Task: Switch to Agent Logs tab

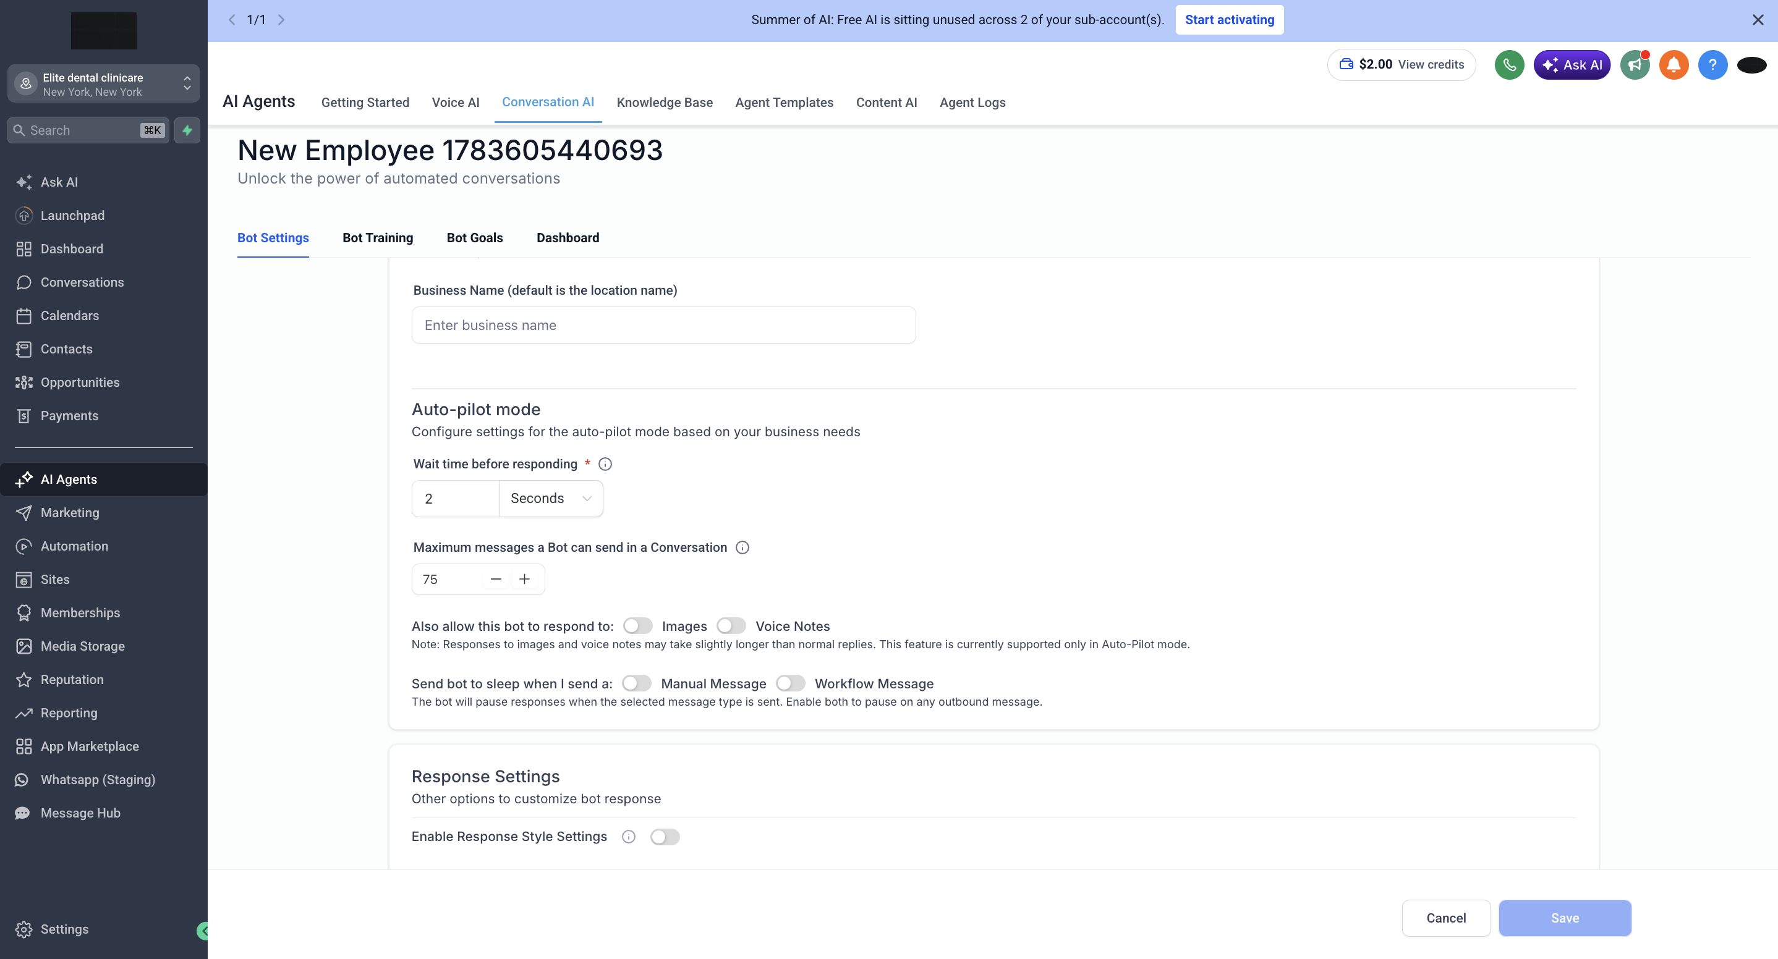Action: coord(972,103)
